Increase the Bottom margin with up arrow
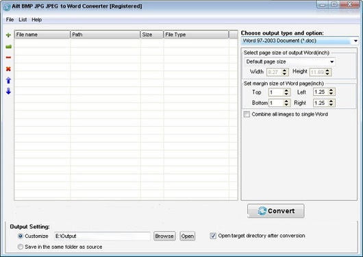This screenshot has height=257, width=363. tap(286, 101)
